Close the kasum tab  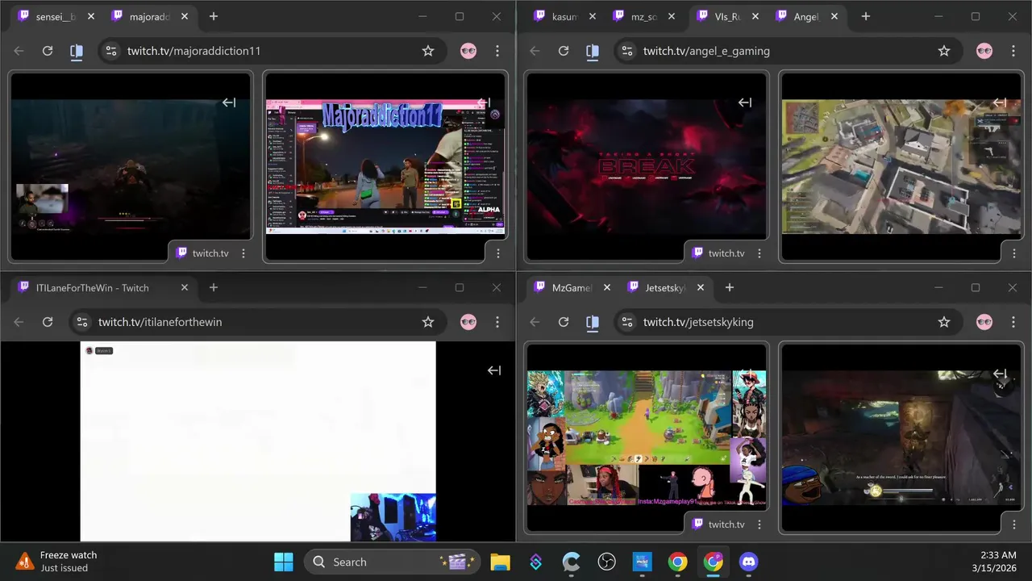coord(593,16)
